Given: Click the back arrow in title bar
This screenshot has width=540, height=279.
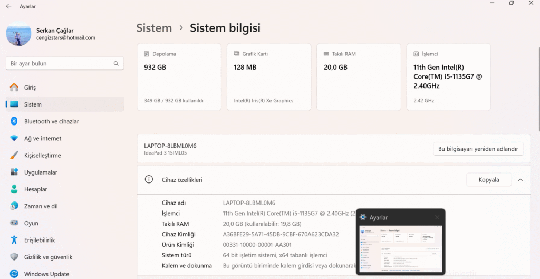Looking at the screenshot, I should 8,6.
